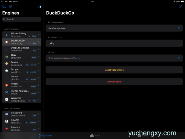Click the engines Search field
185x139 pixels.
point(22,19)
